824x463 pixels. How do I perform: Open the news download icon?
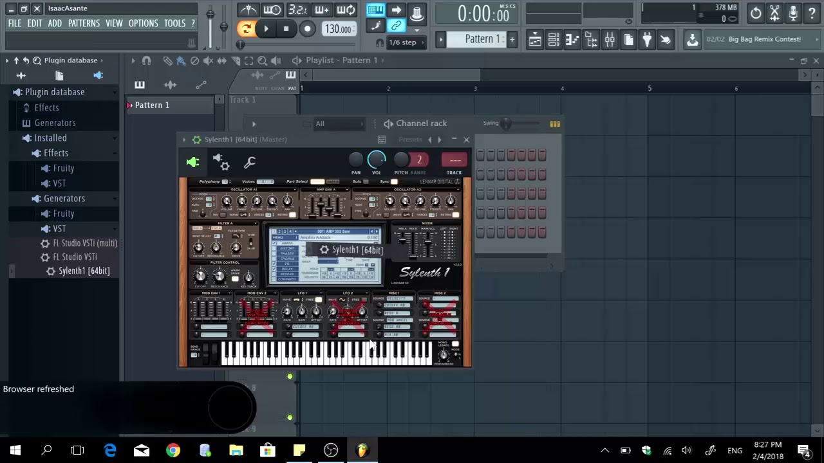point(692,40)
